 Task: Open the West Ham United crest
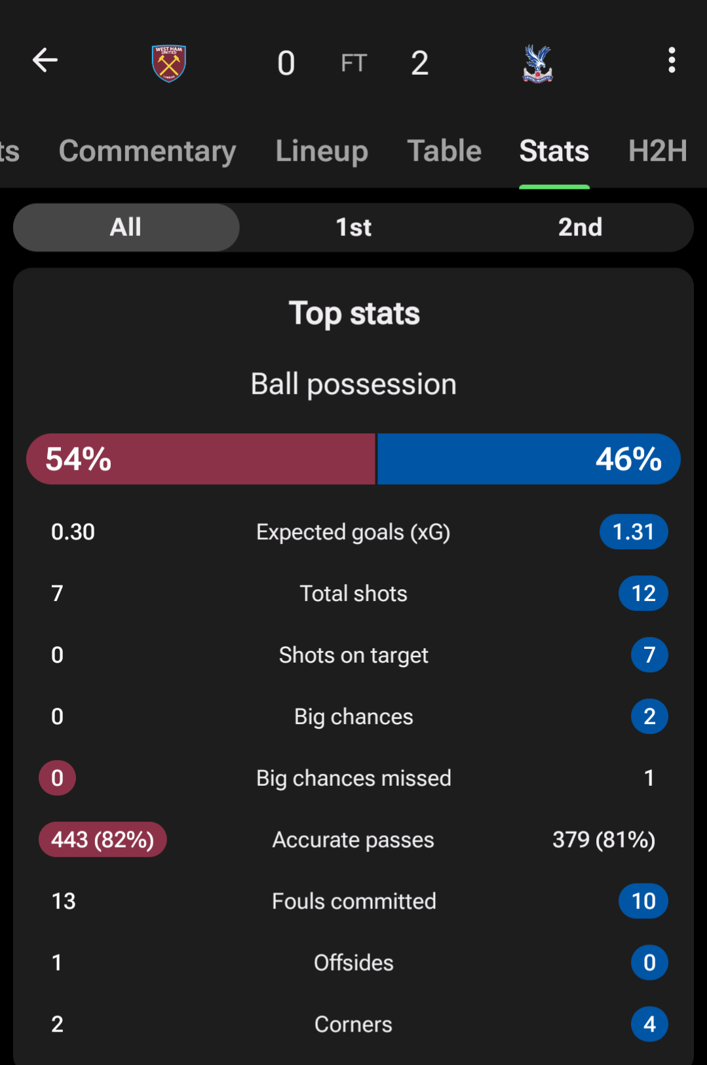(169, 63)
